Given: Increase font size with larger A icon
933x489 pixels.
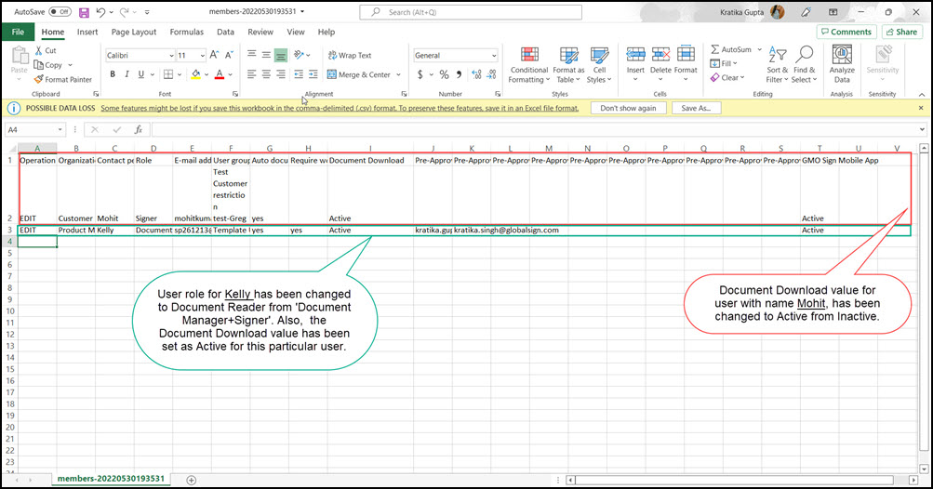Looking at the screenshot, I should coord(214,55).
